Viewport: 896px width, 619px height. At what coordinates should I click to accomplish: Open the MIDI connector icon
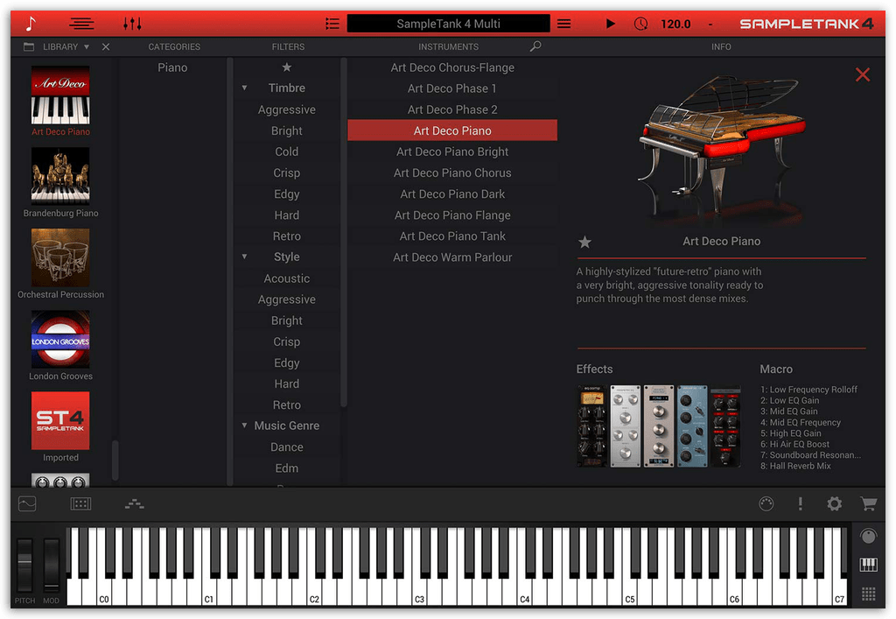pos(766,503)
